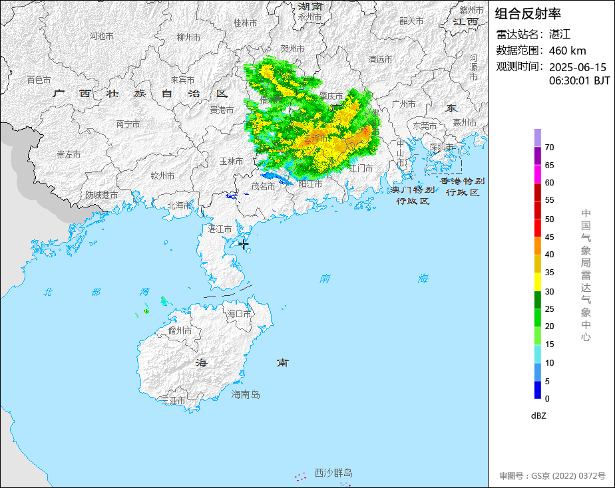Click the 南宁市 city label
Screen dimensions: 615x488
(x=128, y=124)
